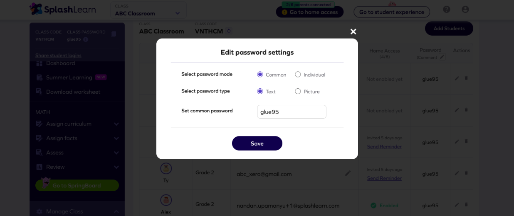The image size is (514, 216).
Task: Select the Picture password type
Action: 298,91
